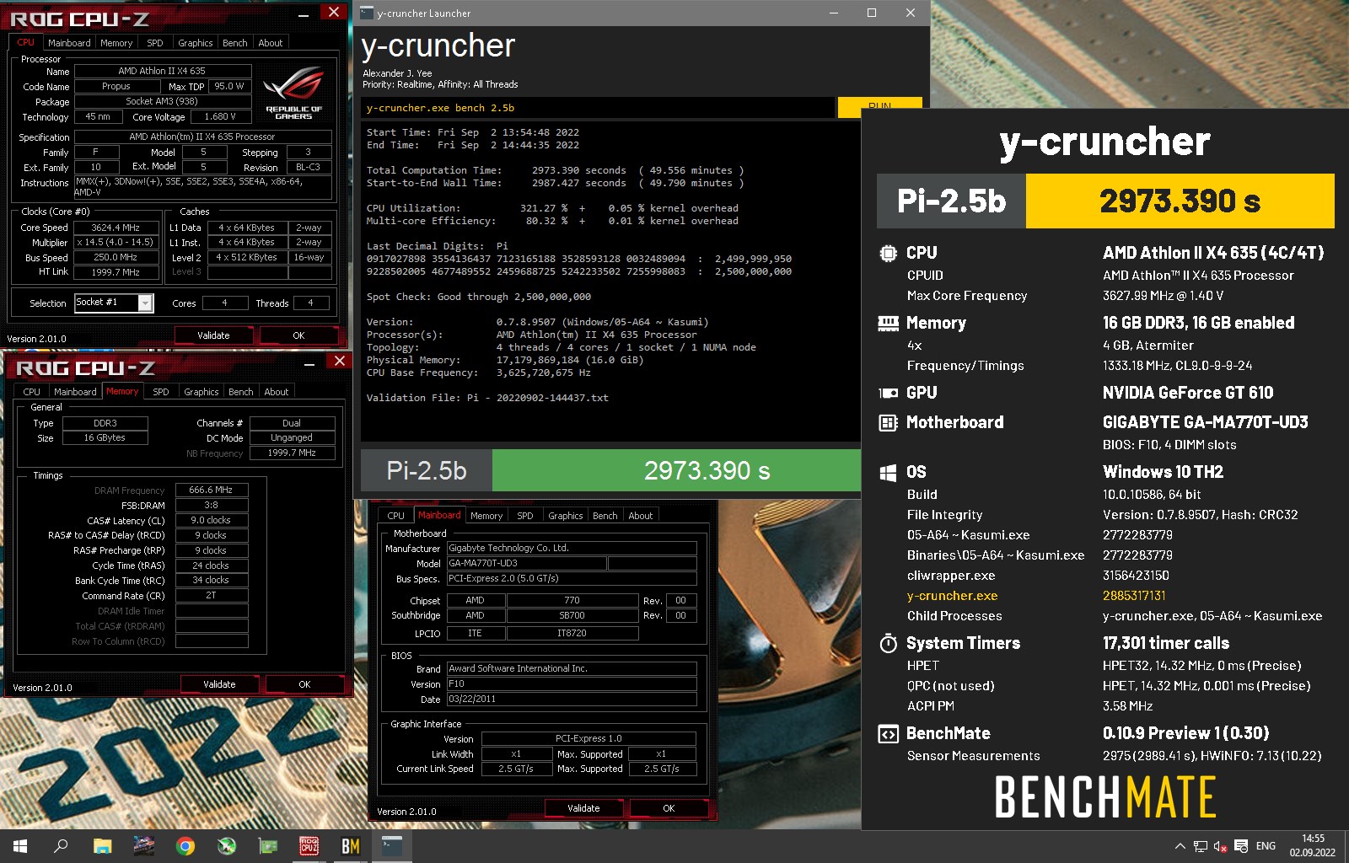The height and width of the screenshot is (863, 1349).
Task: Switch to SPD tab in top-left CPU-Z window
Action: click(x=155, y=43)
